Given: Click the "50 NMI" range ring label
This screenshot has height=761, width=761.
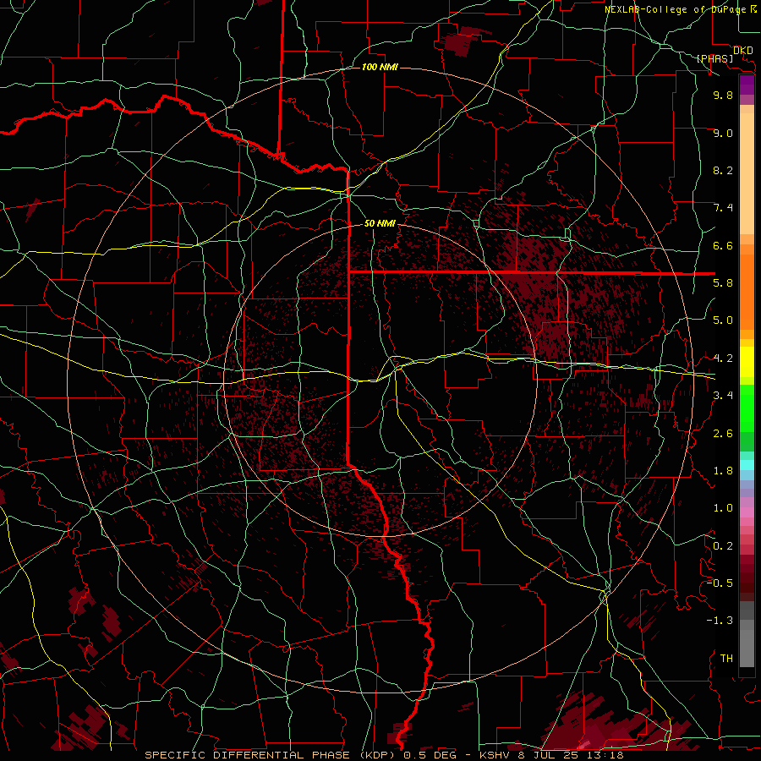Looking at the screenshot, I should [x=380, y=223].
